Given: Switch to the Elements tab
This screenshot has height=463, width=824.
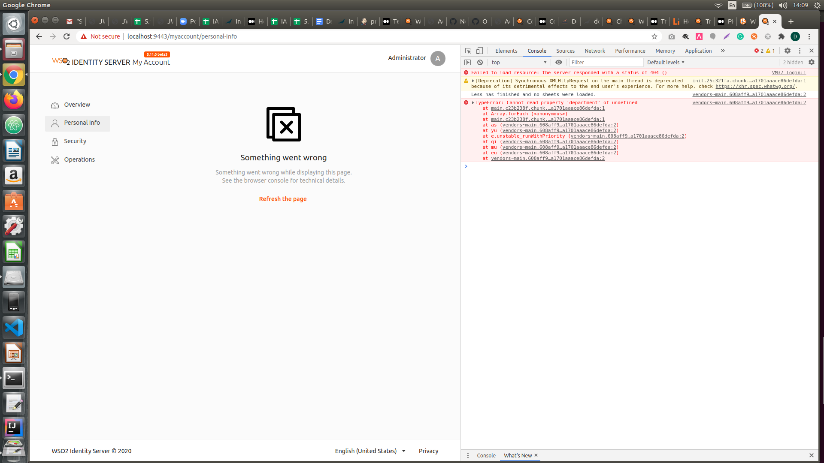Looking at the screenshot, I should coord(506,51).
